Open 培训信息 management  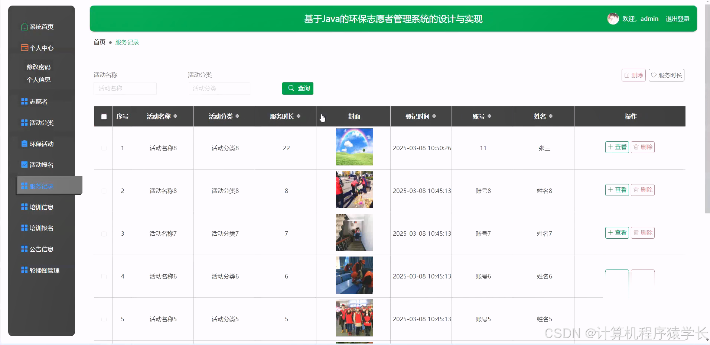click(41, 206)
